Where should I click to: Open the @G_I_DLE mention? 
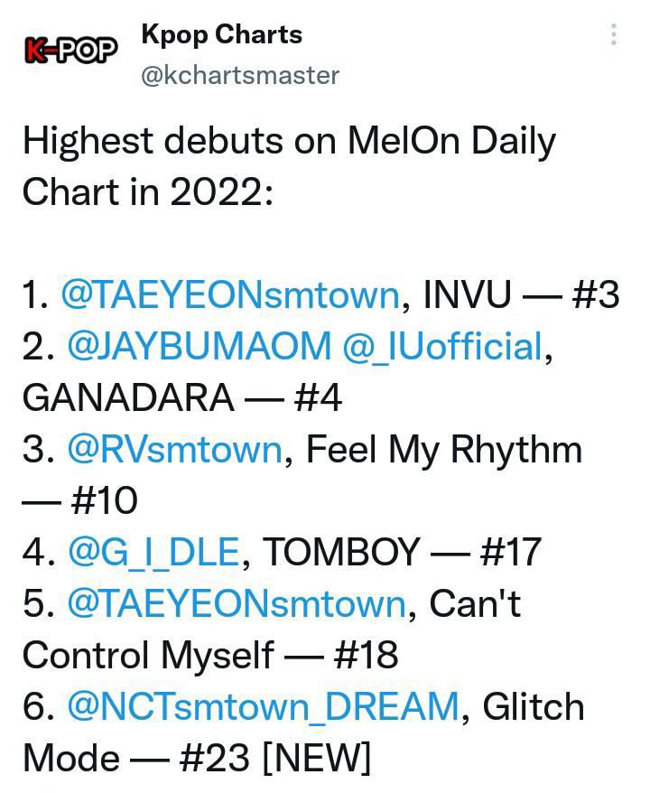click(x=153, y=552)
